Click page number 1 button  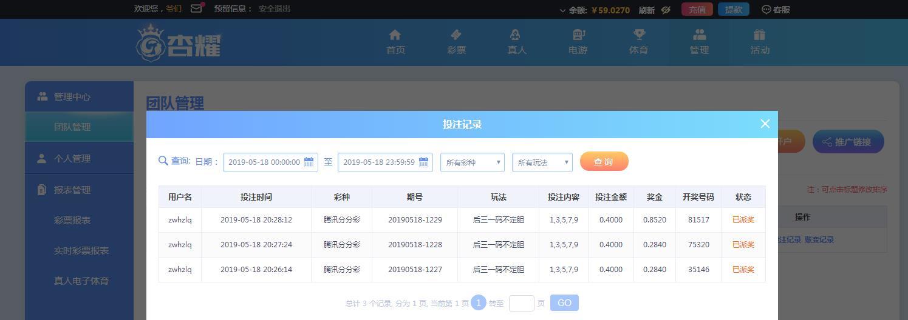479,302
